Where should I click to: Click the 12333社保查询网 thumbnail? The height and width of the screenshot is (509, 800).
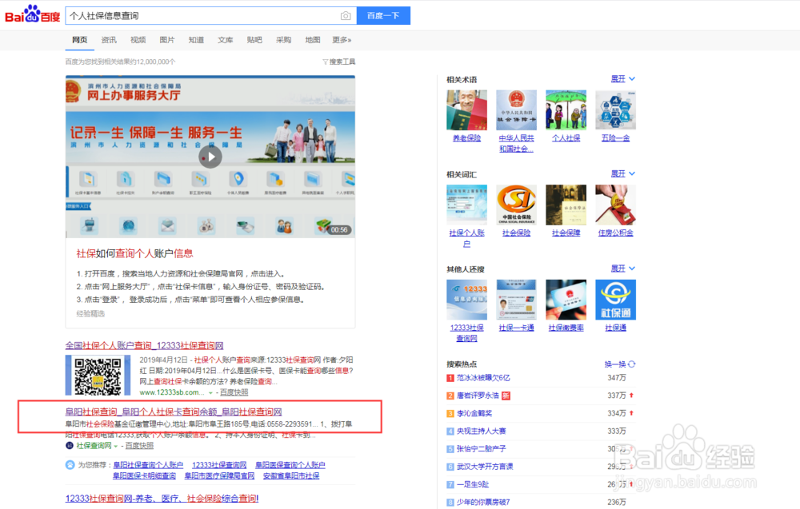[x=467, y=300]
